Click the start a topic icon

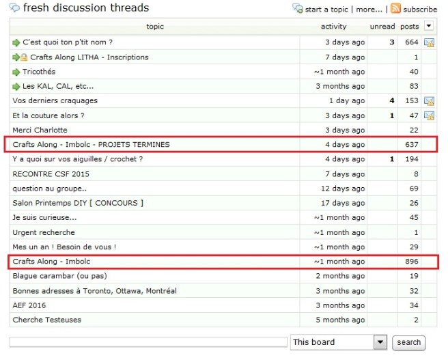[297, 9]
